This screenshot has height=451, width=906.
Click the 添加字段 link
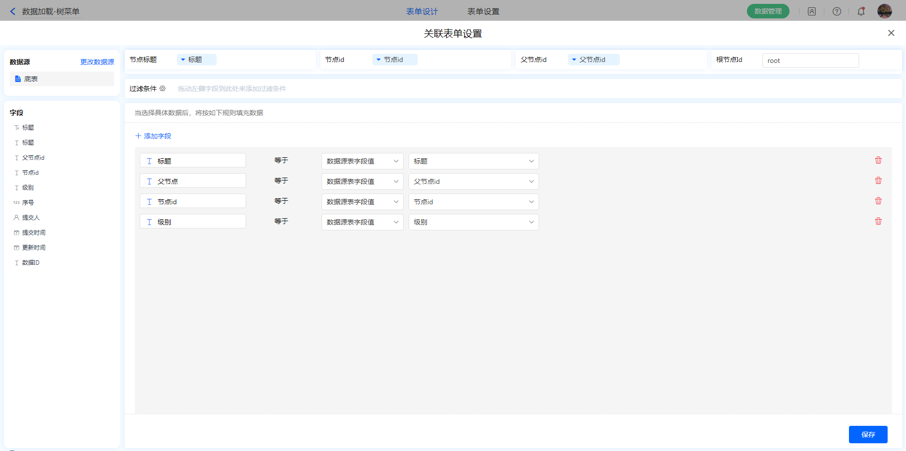(x=153, y=136)
